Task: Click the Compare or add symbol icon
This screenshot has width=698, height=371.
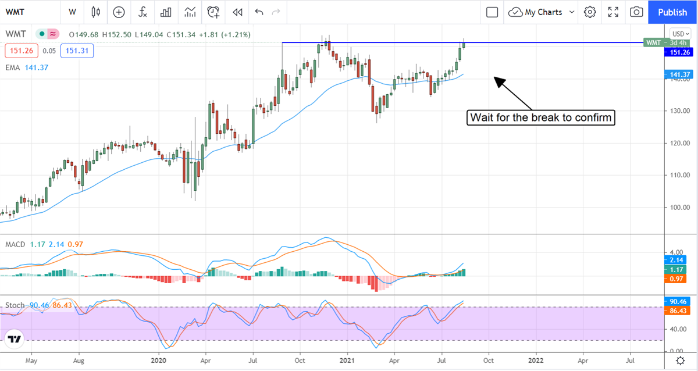Action: point(119,12)
